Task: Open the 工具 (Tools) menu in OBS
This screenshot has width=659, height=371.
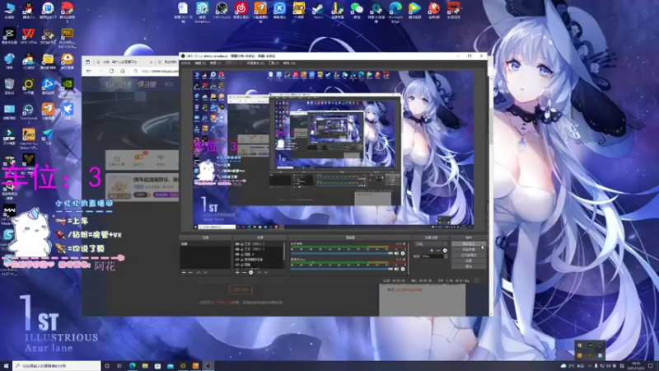Action: [x=273, y=63]
